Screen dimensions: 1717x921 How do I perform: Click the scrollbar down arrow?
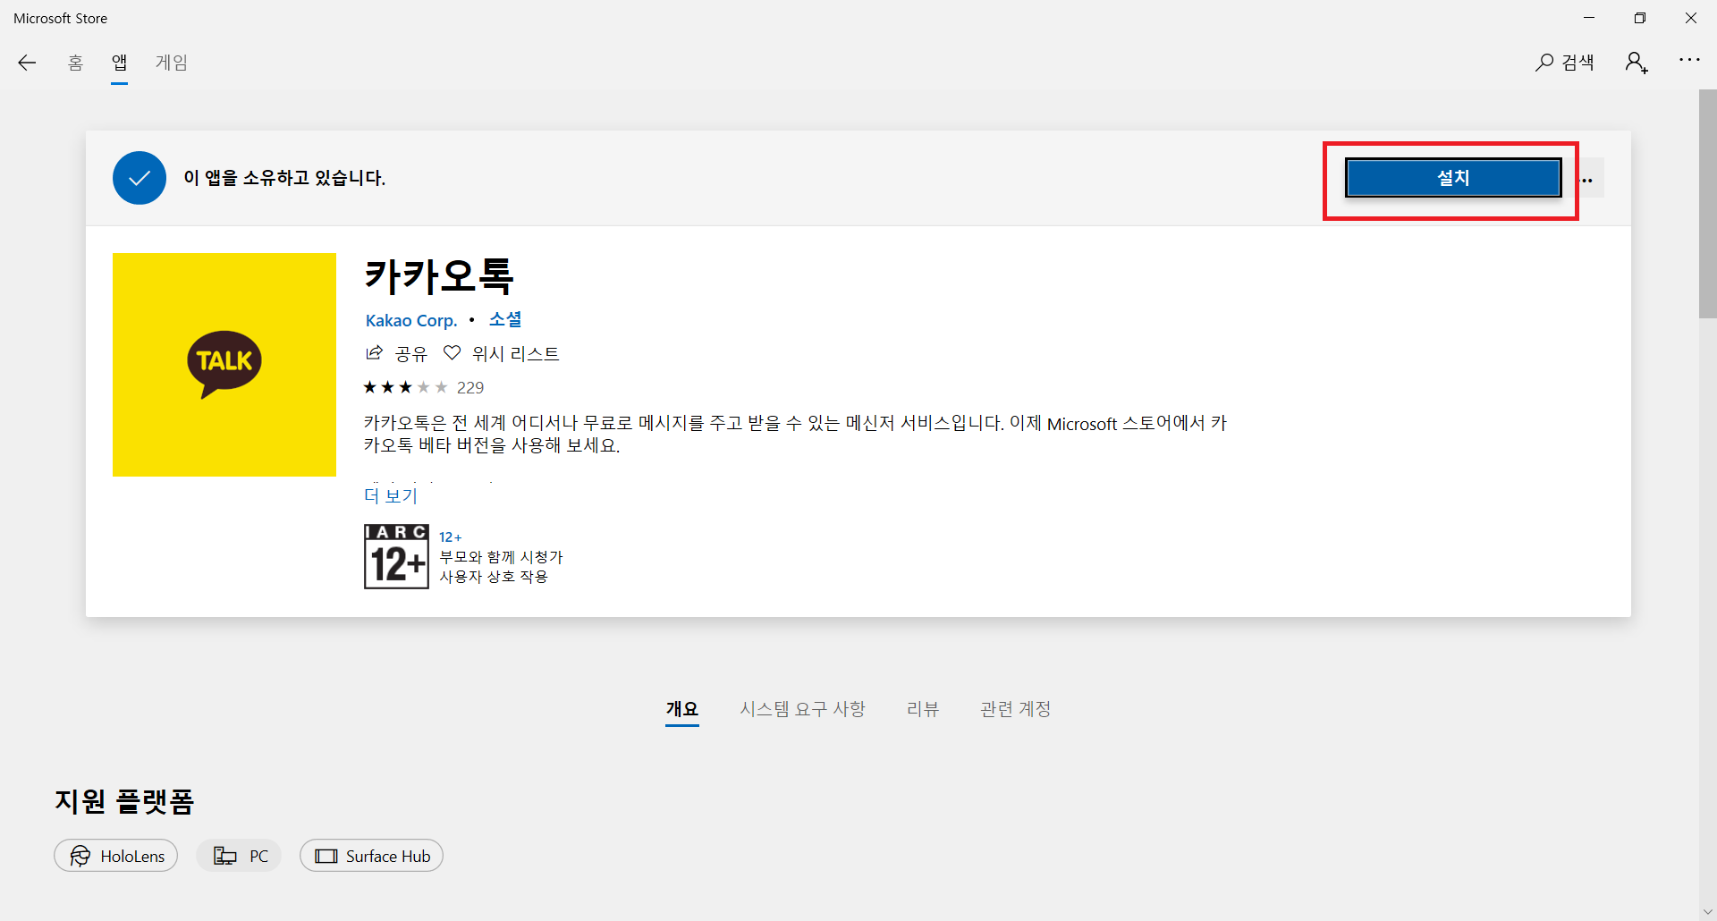[1707, 912]
